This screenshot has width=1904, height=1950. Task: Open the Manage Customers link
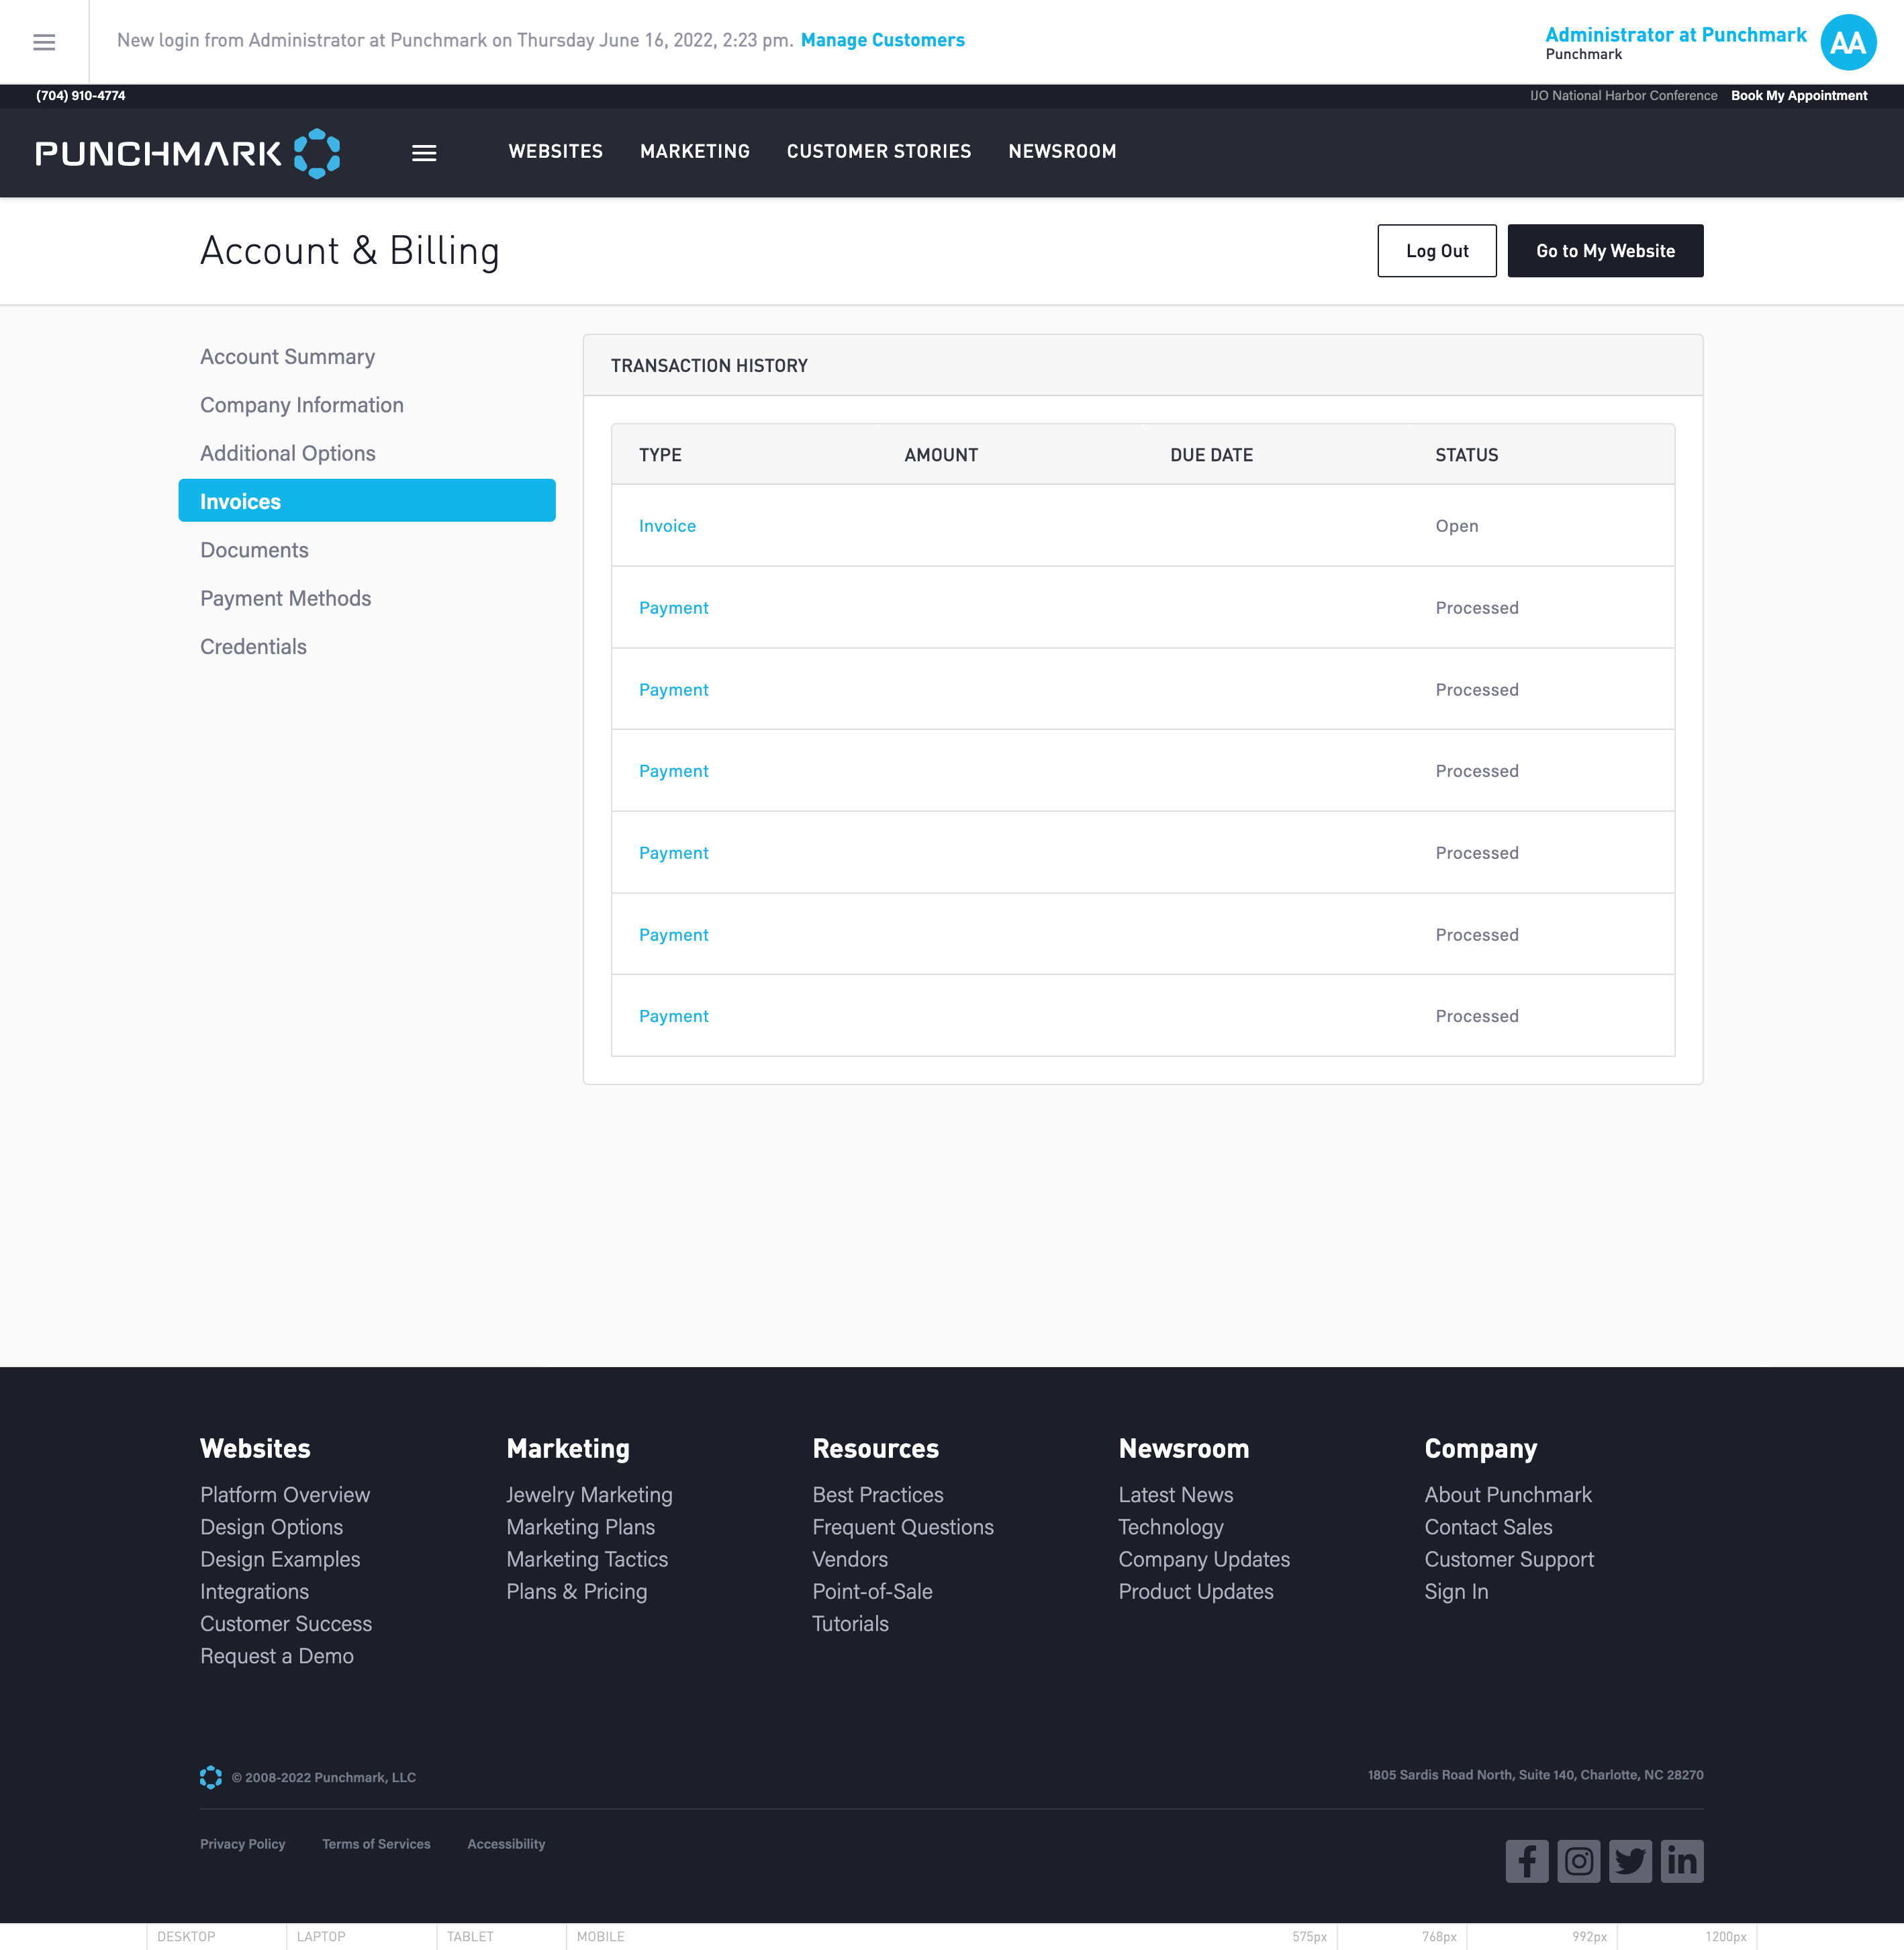882,40
